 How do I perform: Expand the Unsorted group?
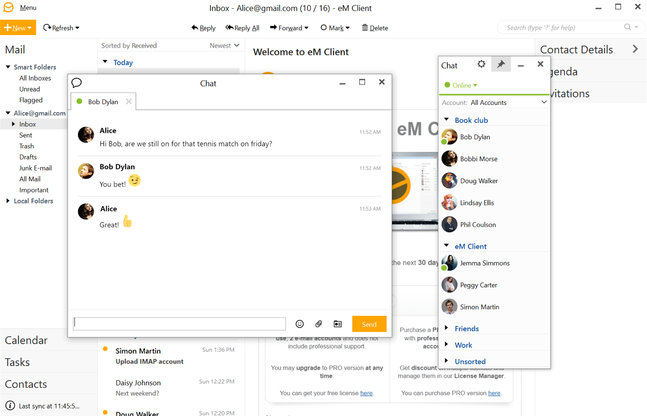pyautogui.click(x=446, y=361)
